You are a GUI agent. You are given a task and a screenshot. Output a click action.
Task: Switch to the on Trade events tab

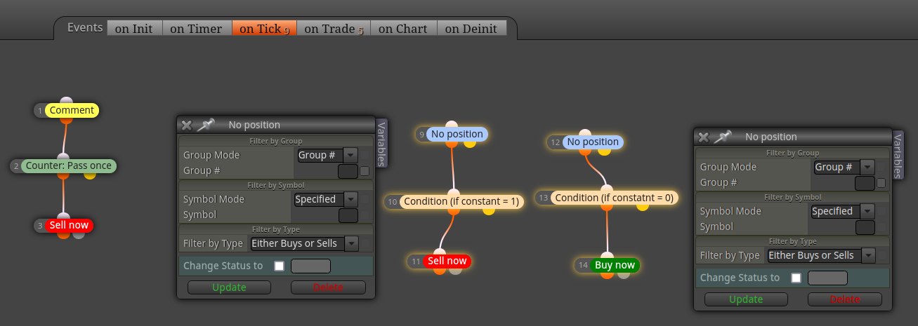pyautogui.click(x=334, y=29)
